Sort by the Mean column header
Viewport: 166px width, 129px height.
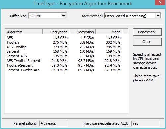109,32
